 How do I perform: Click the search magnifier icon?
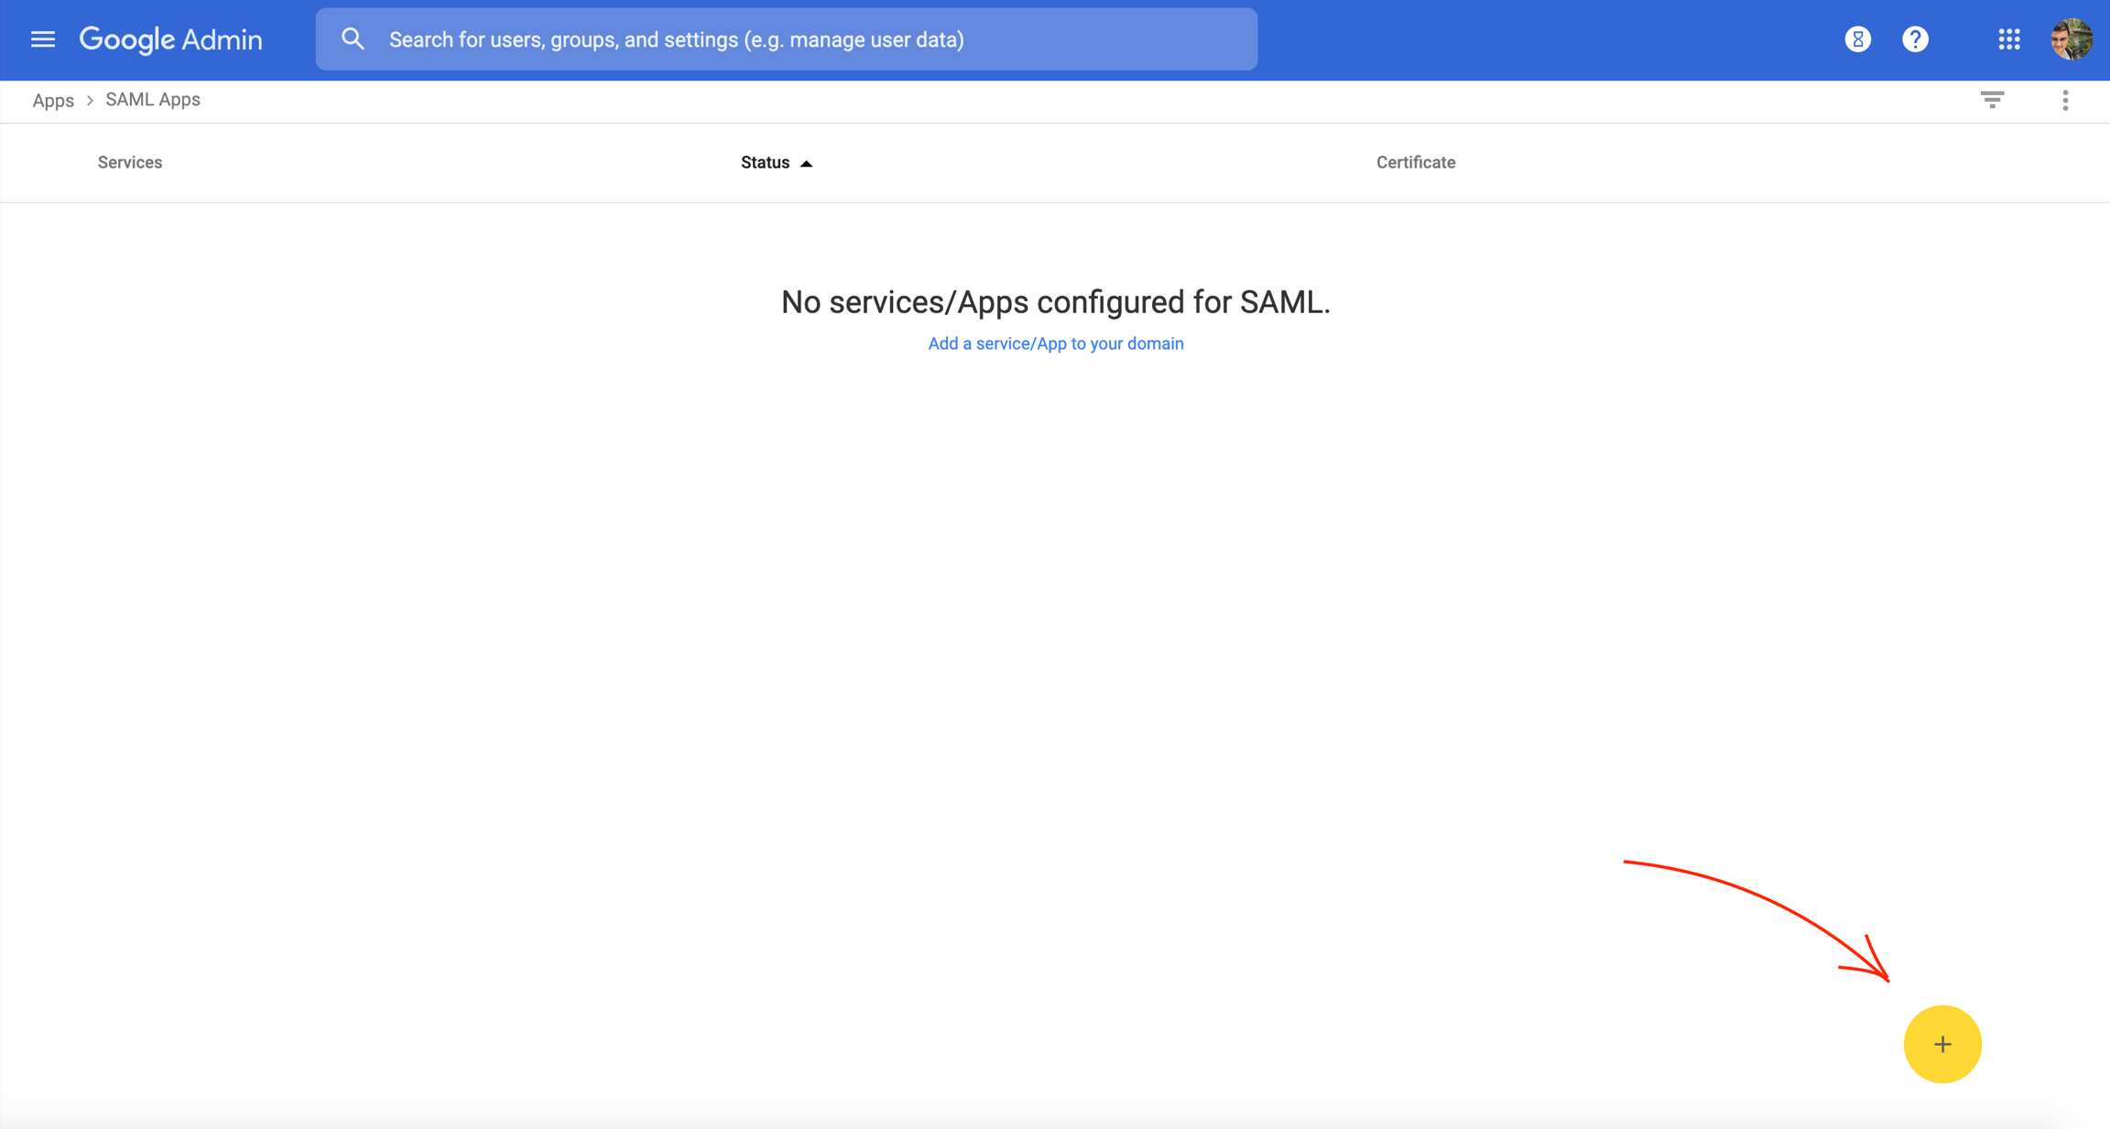[353, 39]
